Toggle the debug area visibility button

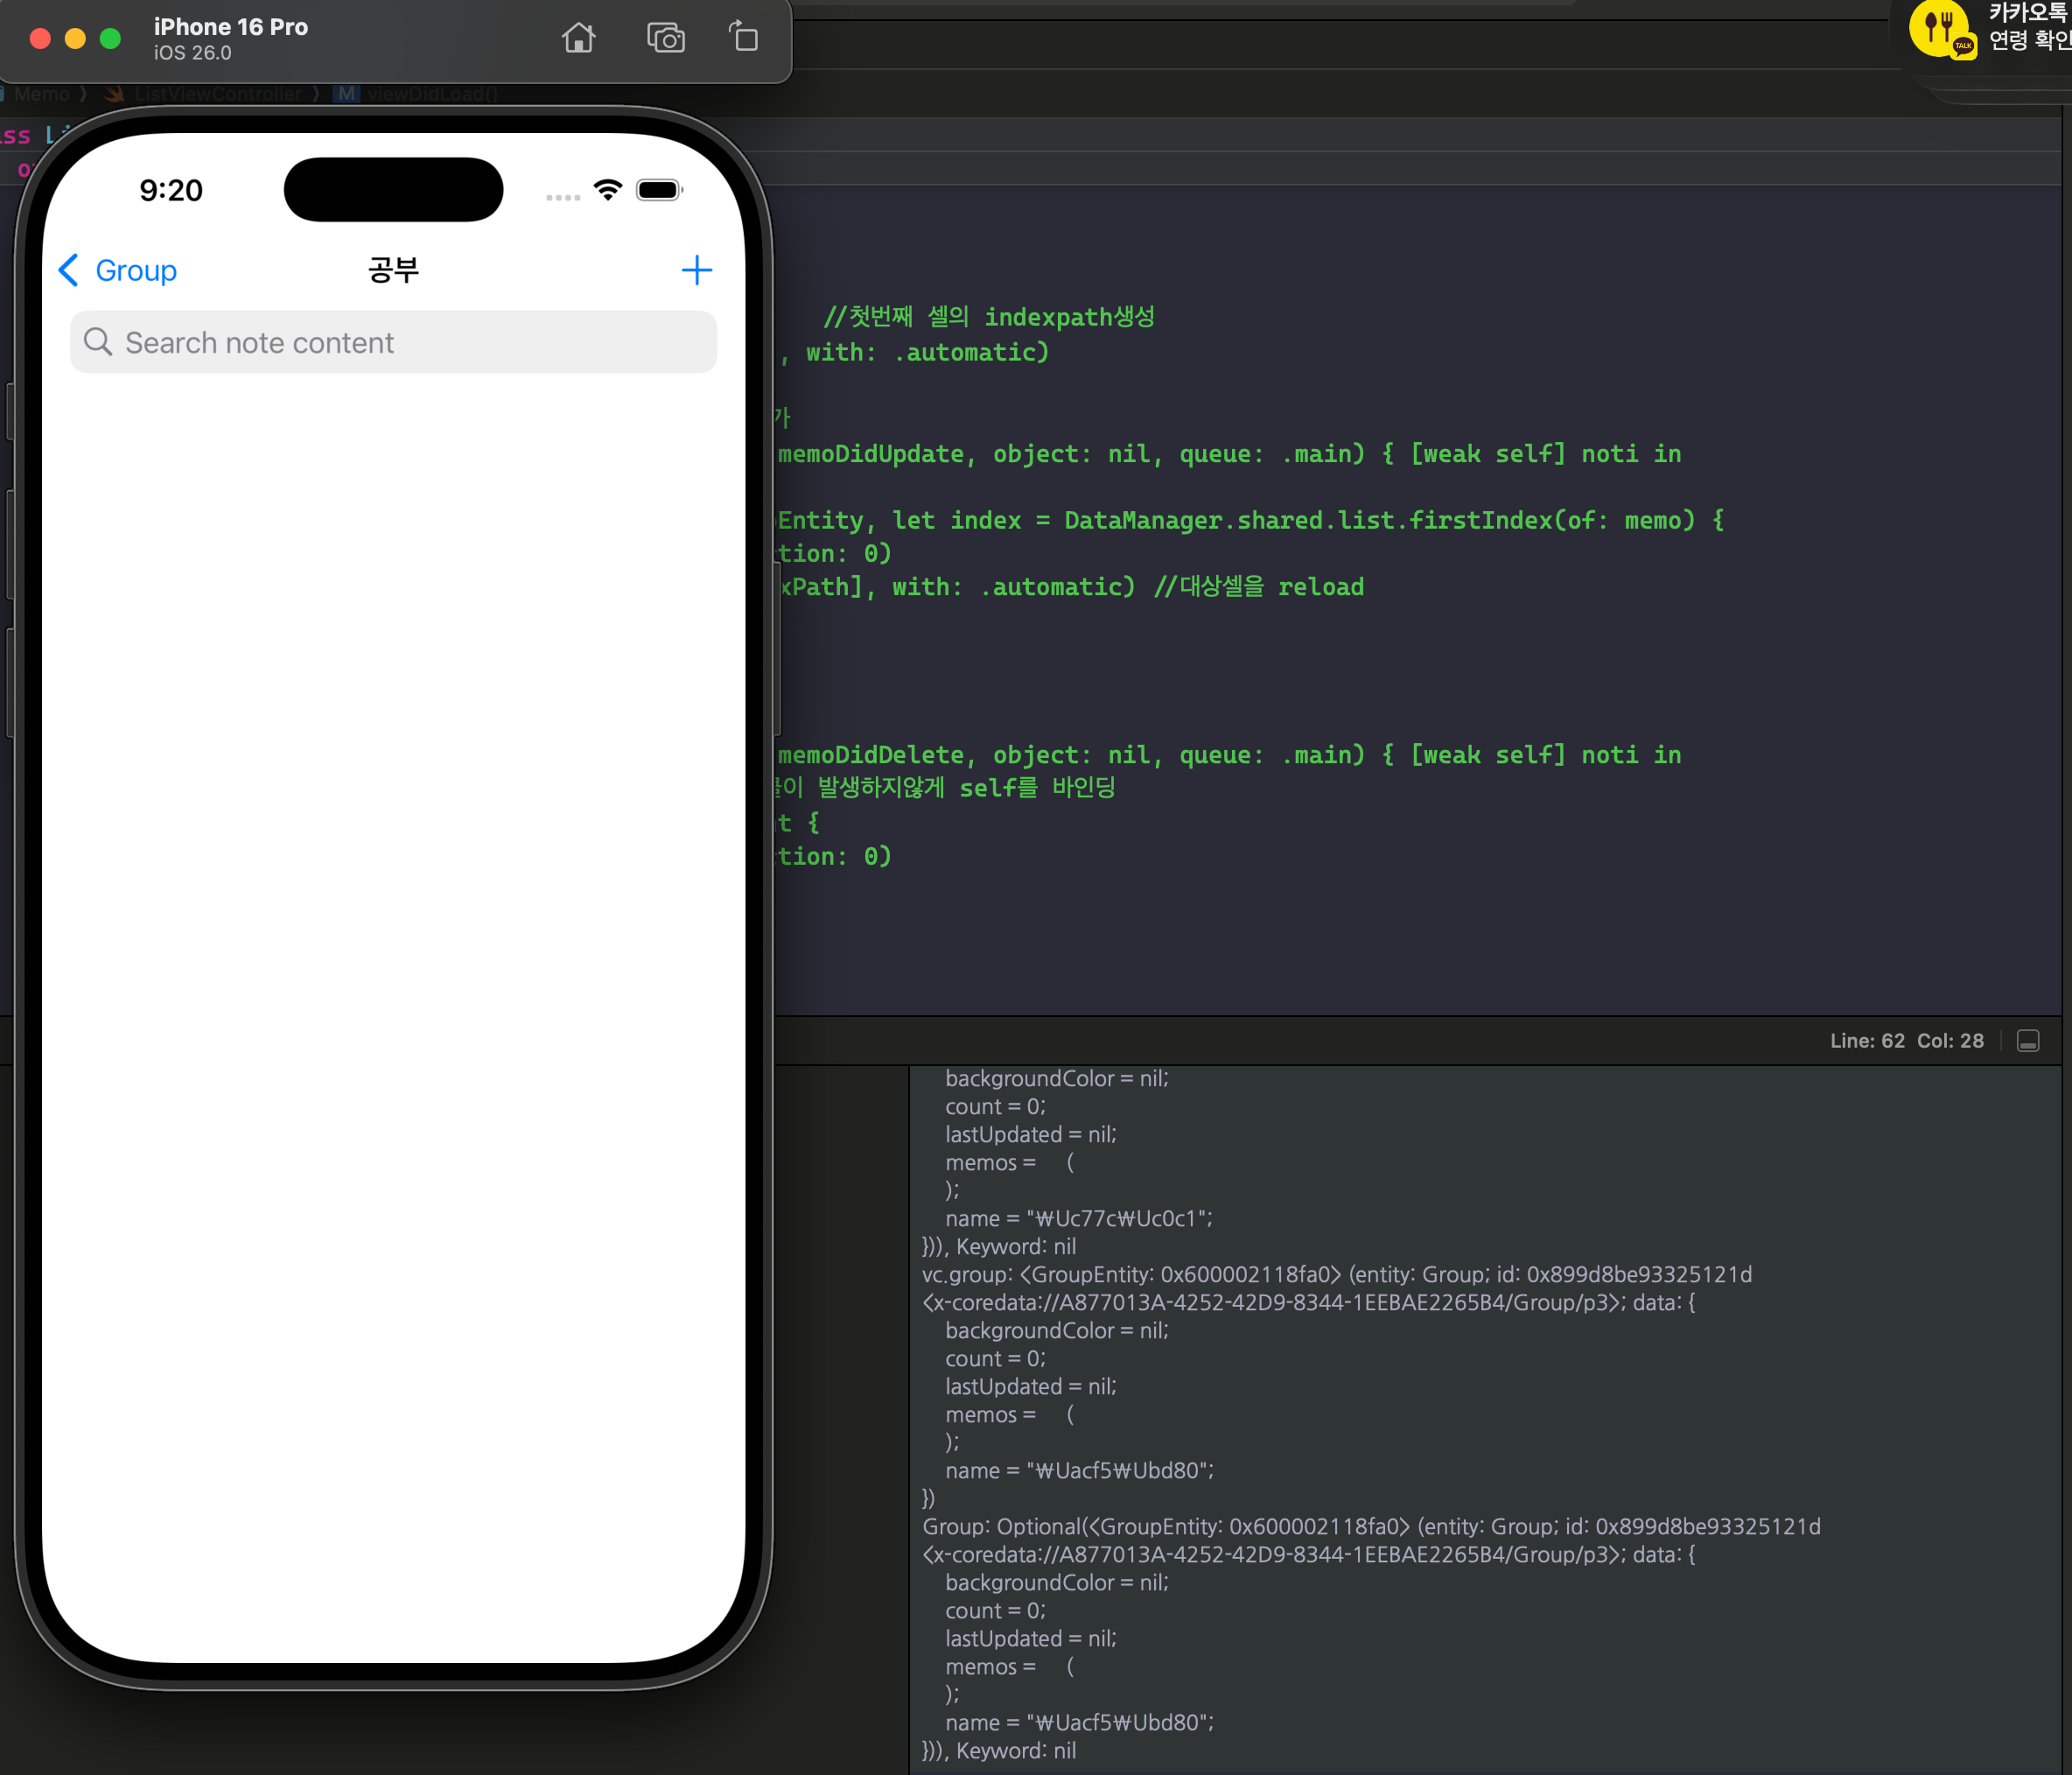coord(2027,1041)
